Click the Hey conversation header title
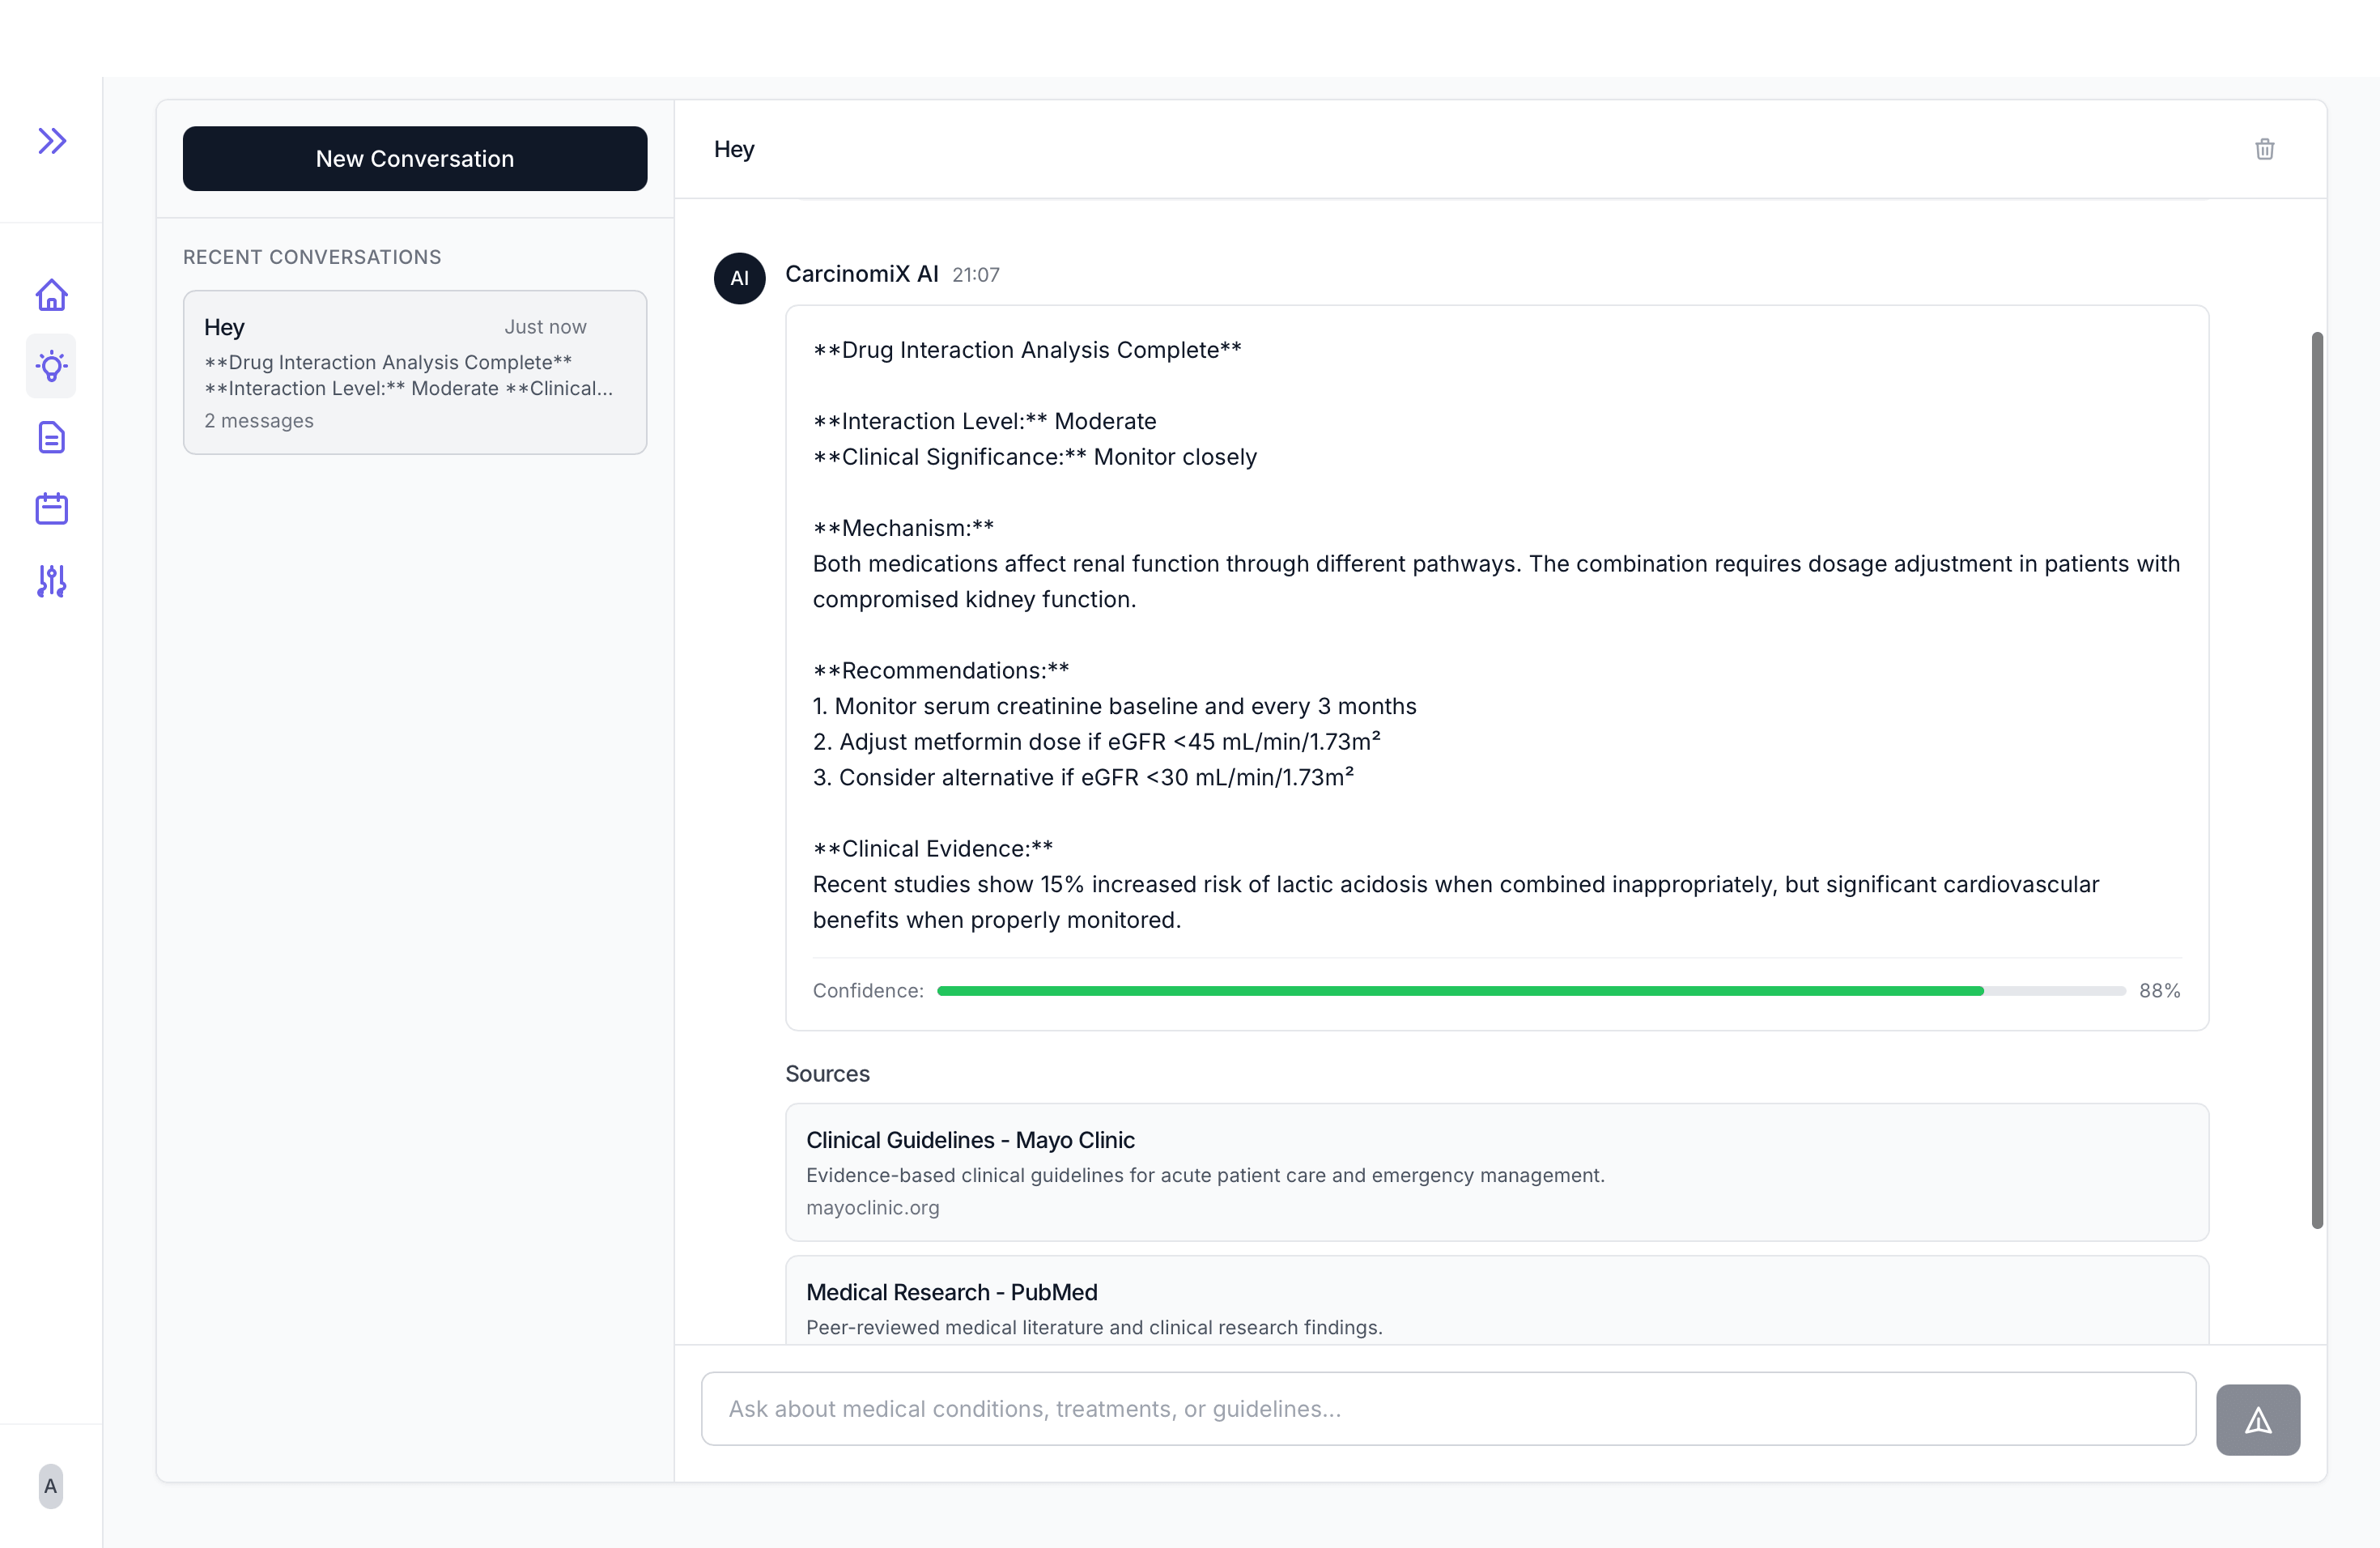The width and height of the screenshot is (2380, 1548). point(734,149)
